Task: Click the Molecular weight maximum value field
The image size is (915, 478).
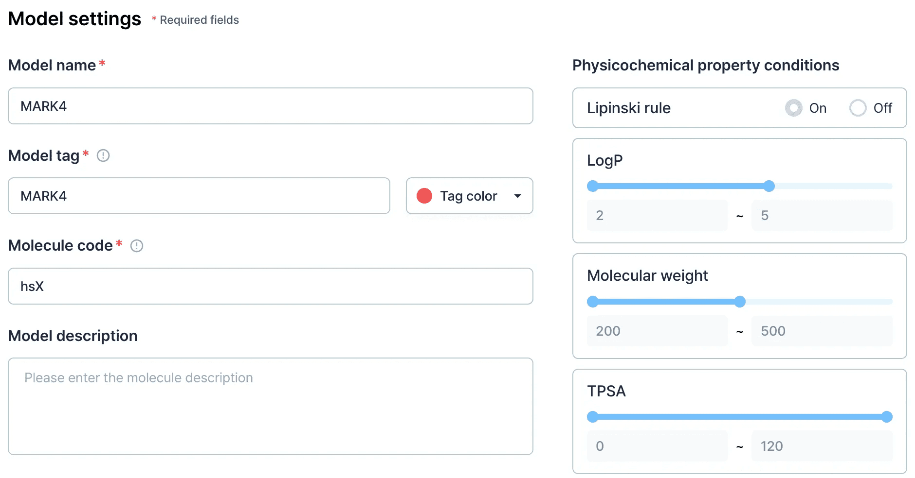Action: 822,331
